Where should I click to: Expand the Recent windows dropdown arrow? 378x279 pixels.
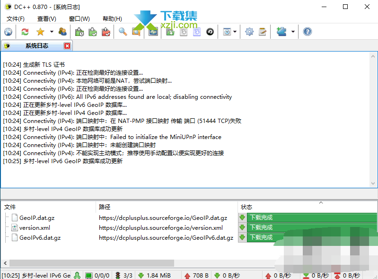point(235,32)
